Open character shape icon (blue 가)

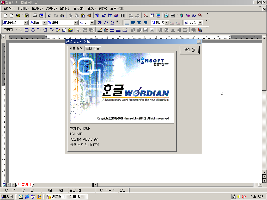click(x=98, y=15)
